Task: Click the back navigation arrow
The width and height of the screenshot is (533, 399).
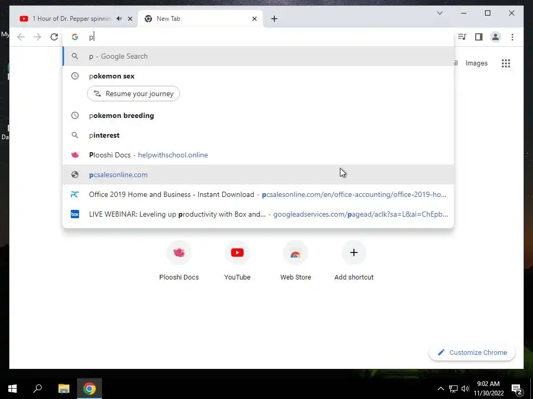Action: pyautogui.click(x=21, y=37)
